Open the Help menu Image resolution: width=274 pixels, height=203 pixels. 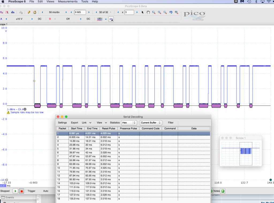coord(95,1)
